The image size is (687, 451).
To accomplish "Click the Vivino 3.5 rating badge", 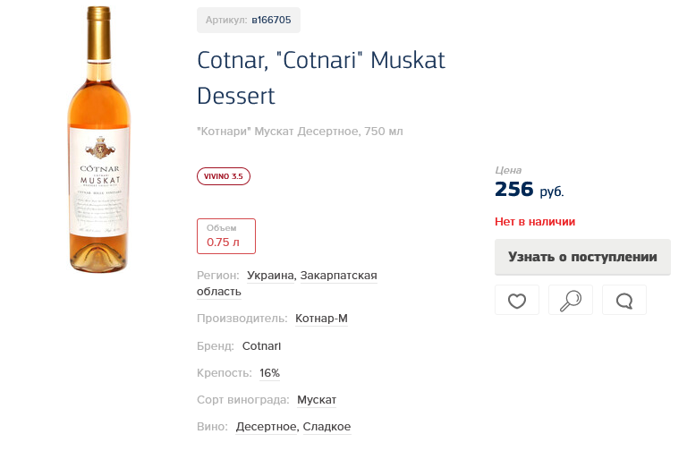I will pos(224,176).
